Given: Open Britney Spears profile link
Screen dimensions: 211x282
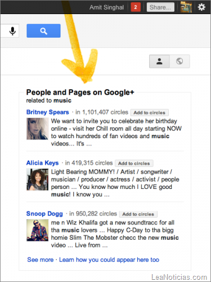Looking at the screenshot, I should click(x=48, y=112).
